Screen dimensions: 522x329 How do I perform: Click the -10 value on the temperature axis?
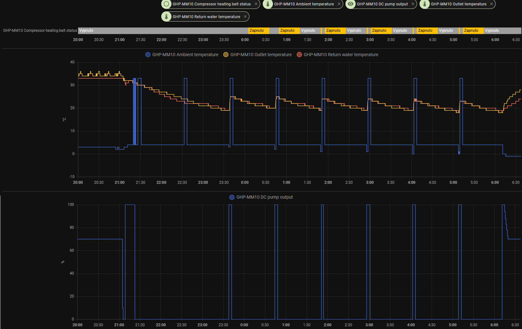pos(72,177)
